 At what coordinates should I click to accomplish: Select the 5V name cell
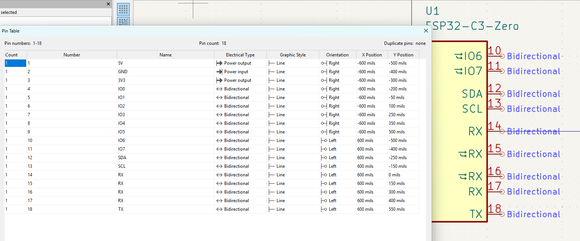[166, 63]
